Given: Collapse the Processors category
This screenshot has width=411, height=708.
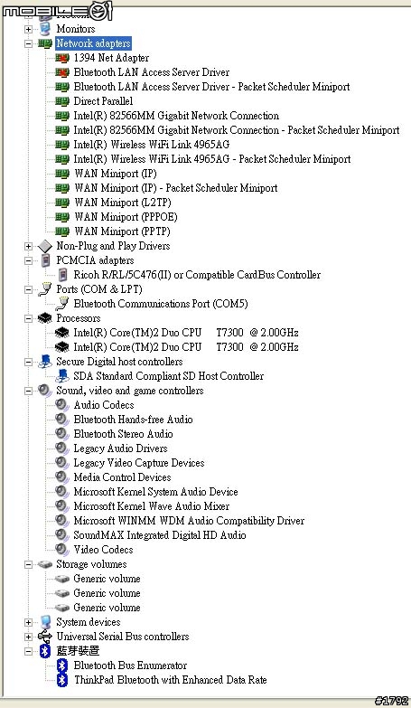Looking at the screenshot, I should coord(28,318).
